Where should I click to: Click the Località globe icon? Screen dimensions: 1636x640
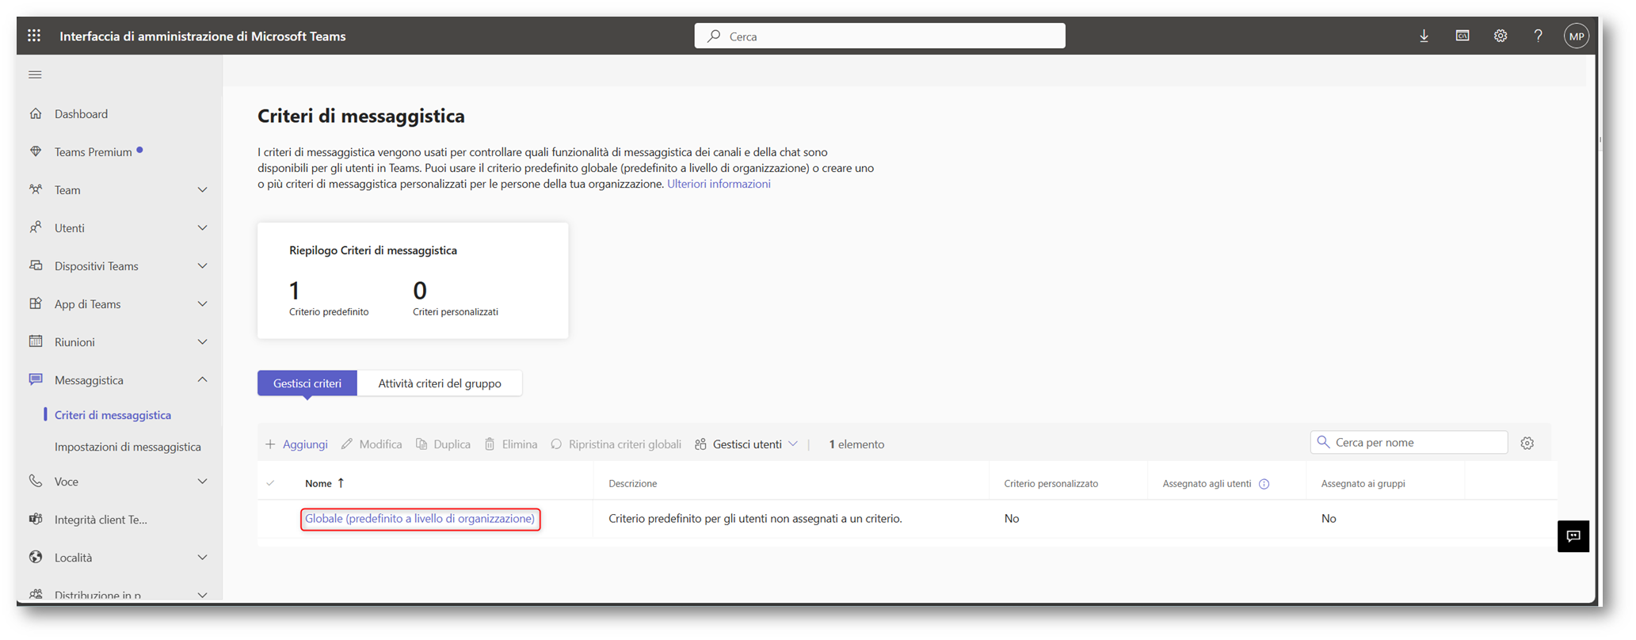click(36, 557)
